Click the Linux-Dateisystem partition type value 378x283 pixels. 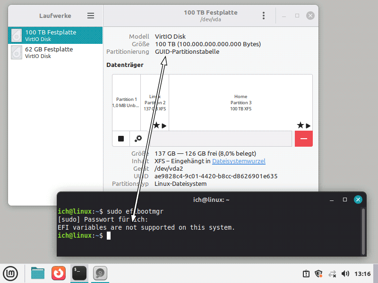click(x=180, y=183)
